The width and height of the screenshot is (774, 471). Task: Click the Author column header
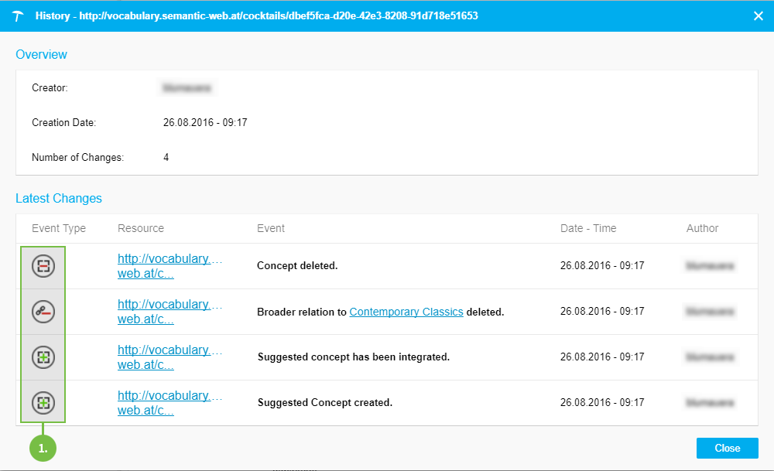[x=702, y=228]
